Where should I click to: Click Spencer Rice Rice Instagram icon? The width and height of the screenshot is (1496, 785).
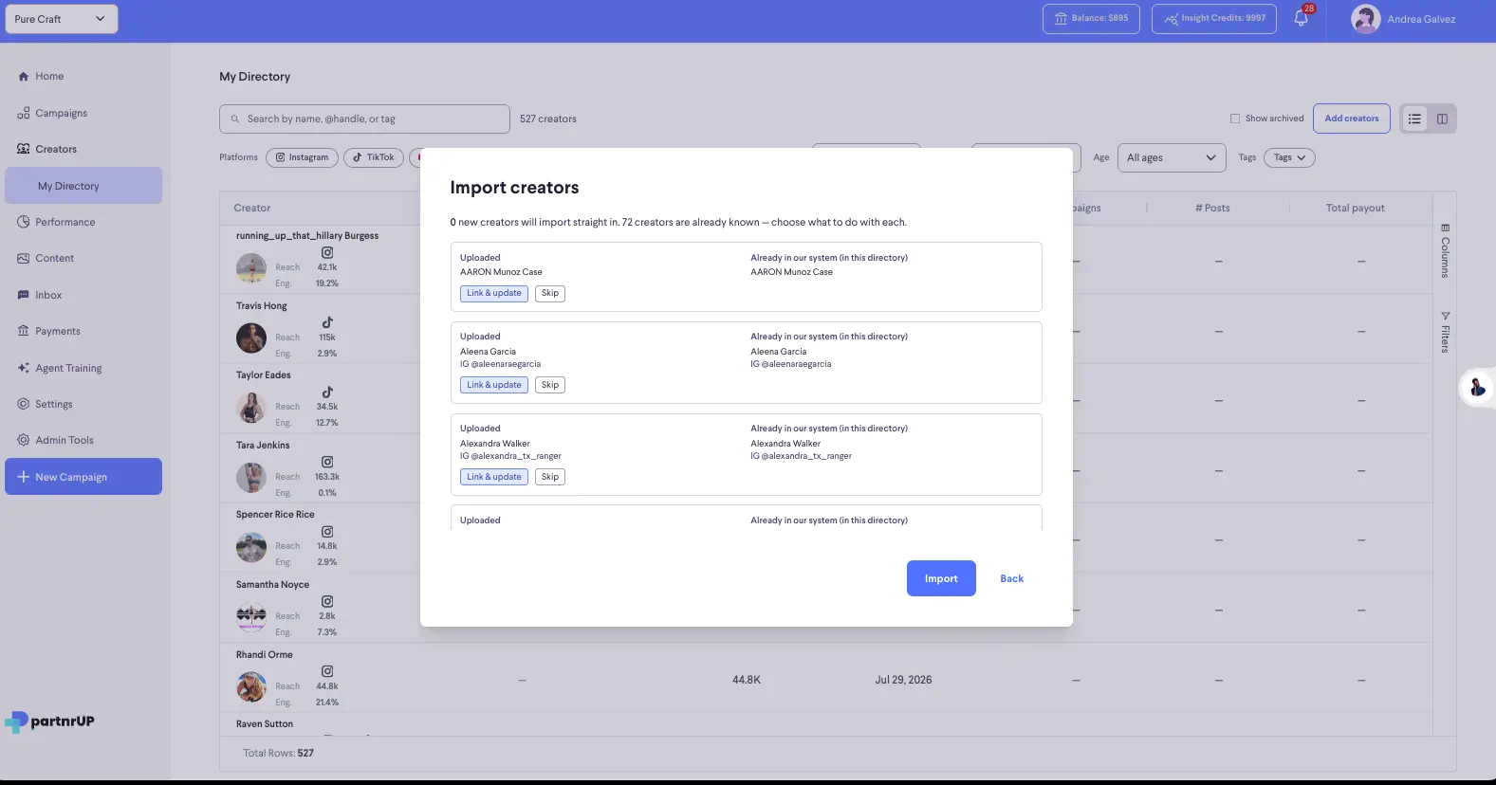coord(327,532)
